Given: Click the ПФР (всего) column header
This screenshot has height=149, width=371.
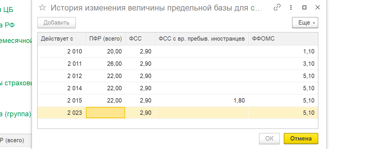Looking at the screenshot, I should coord(105,39).
